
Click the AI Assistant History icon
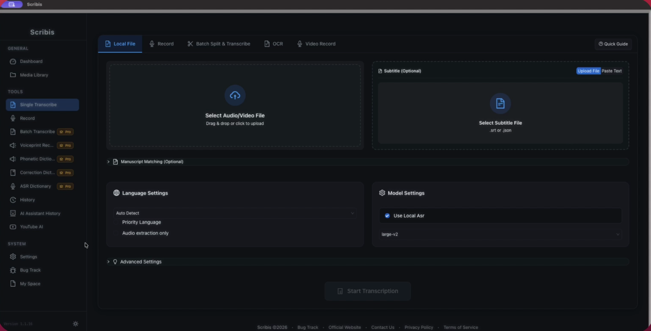coord(13,213)
